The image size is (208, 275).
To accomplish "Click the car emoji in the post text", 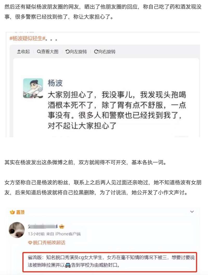I will click(x=68, y=265).
